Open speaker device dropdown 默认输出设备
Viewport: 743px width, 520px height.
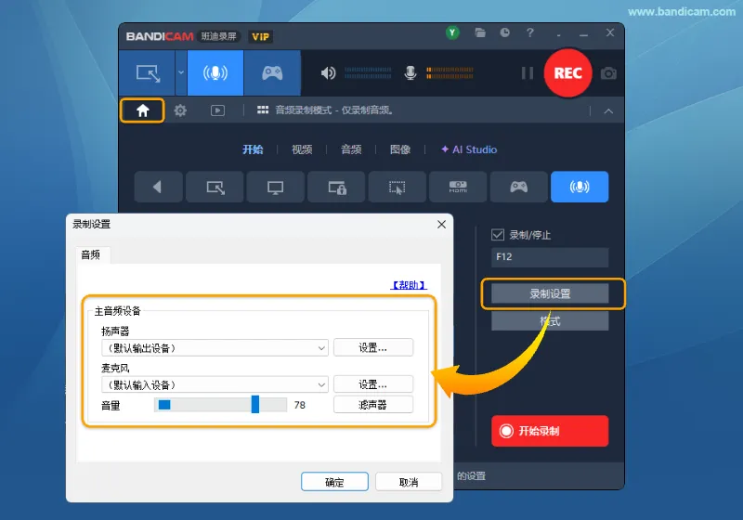click(215, 348)
